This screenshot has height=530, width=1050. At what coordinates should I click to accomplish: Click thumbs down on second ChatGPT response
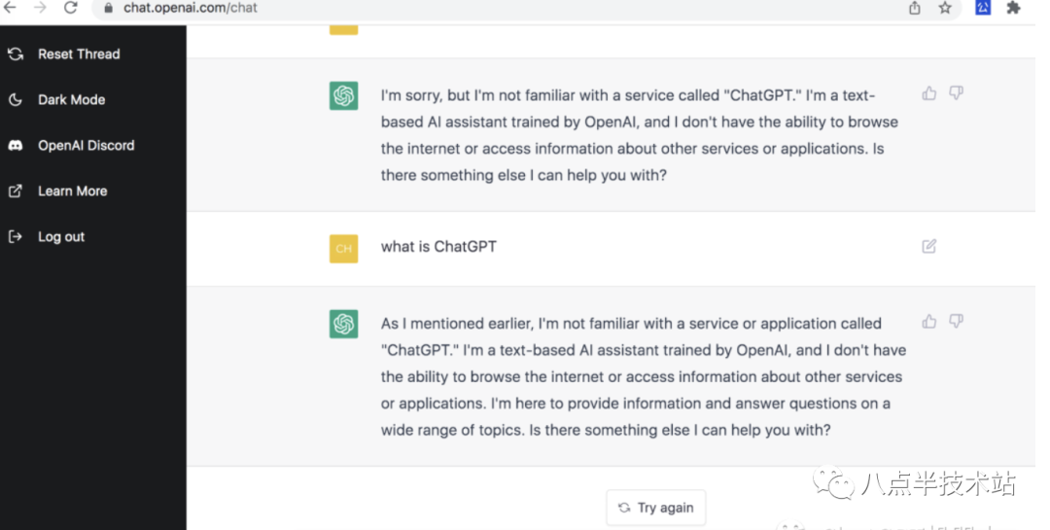957,321
